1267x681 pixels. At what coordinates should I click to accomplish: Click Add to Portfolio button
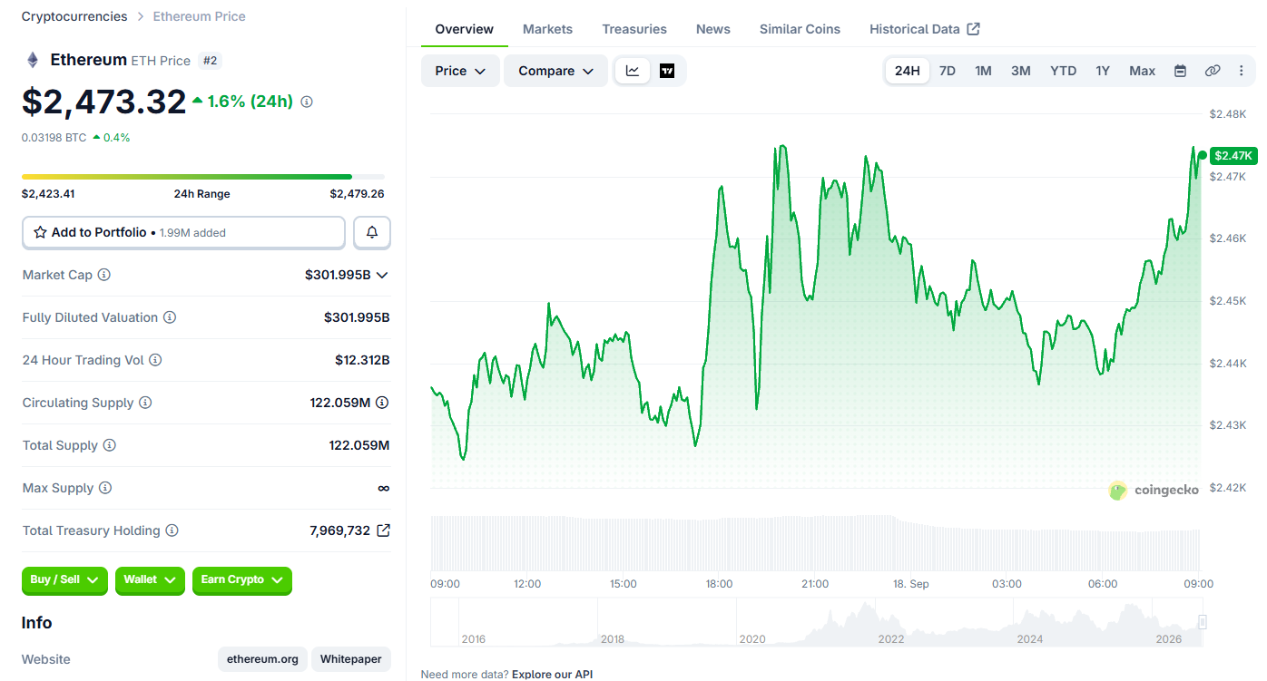point(183,232)
